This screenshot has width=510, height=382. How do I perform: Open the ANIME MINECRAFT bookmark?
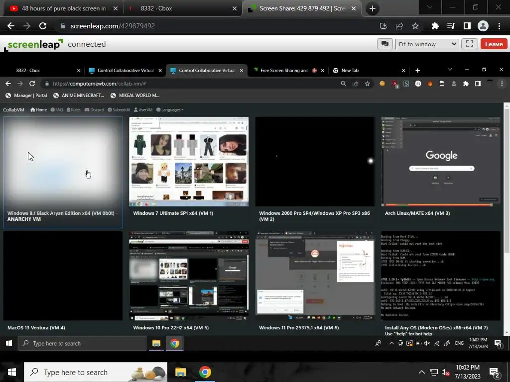click(x=79, y=95)
